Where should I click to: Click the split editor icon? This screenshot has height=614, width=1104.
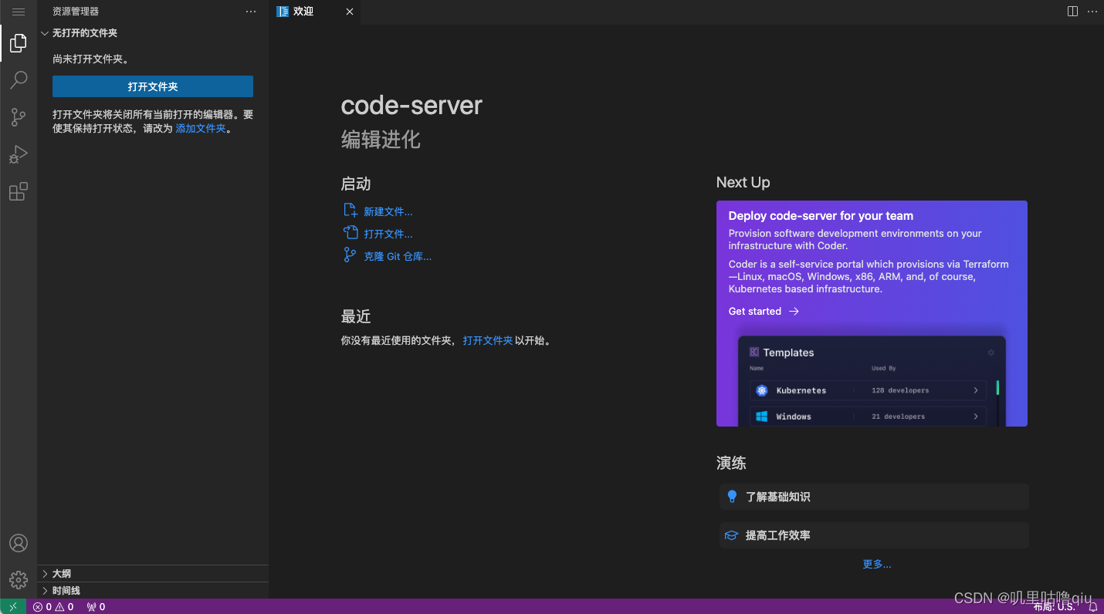[1072, 12]
